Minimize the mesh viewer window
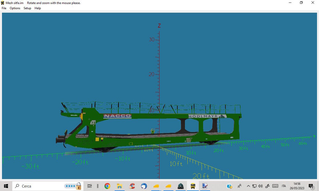The height and width of the screenshot is (191, 319). [290, 3]
